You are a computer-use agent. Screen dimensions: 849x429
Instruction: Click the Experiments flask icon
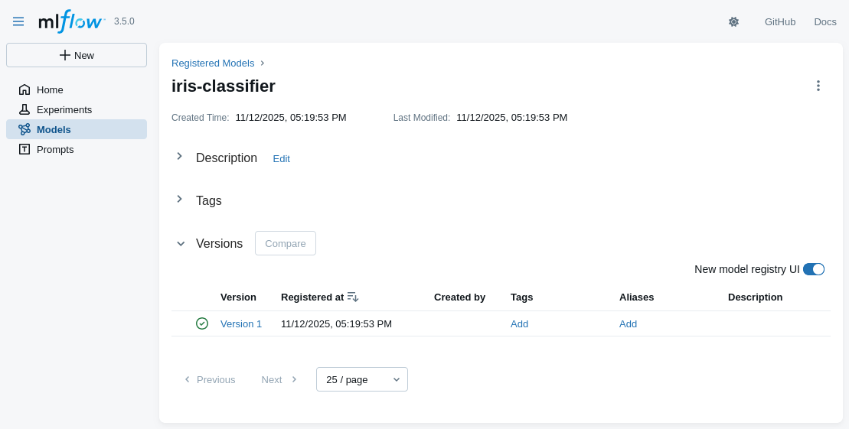pyautogui.click(x=24, y=109)
